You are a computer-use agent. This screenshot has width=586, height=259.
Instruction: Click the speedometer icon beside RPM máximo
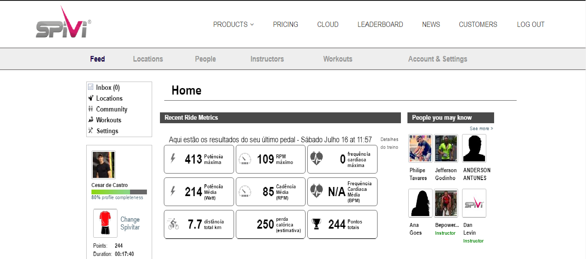tap(245, 159)
